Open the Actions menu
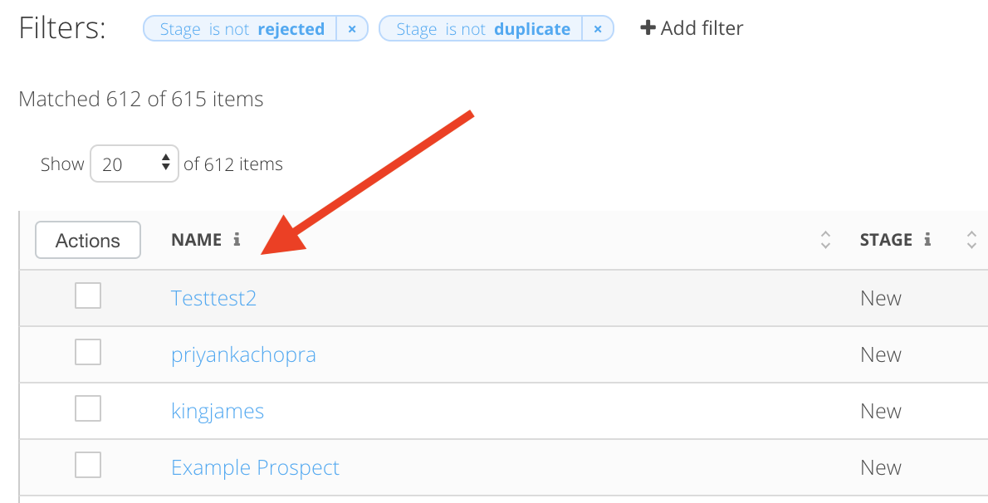The image size is (988, 503). coord(88,241)
